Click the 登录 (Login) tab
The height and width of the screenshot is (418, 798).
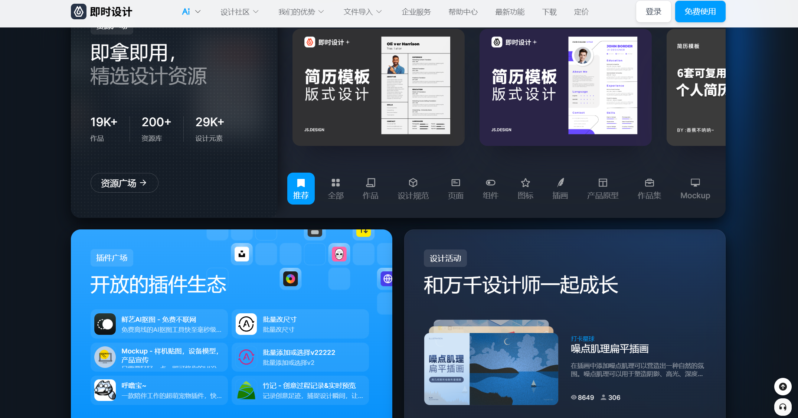click(x=653, y=12)
